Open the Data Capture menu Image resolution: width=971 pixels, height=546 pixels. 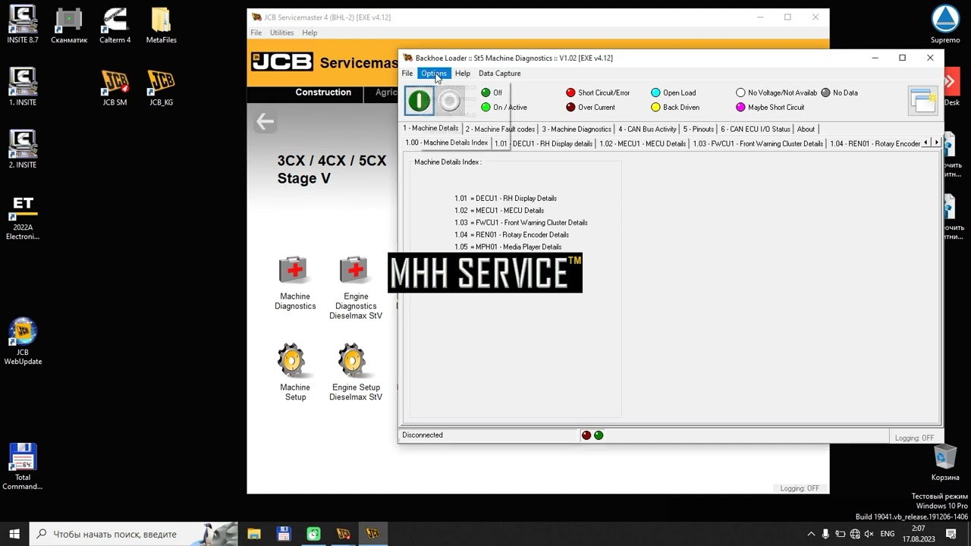pos(499,74)
